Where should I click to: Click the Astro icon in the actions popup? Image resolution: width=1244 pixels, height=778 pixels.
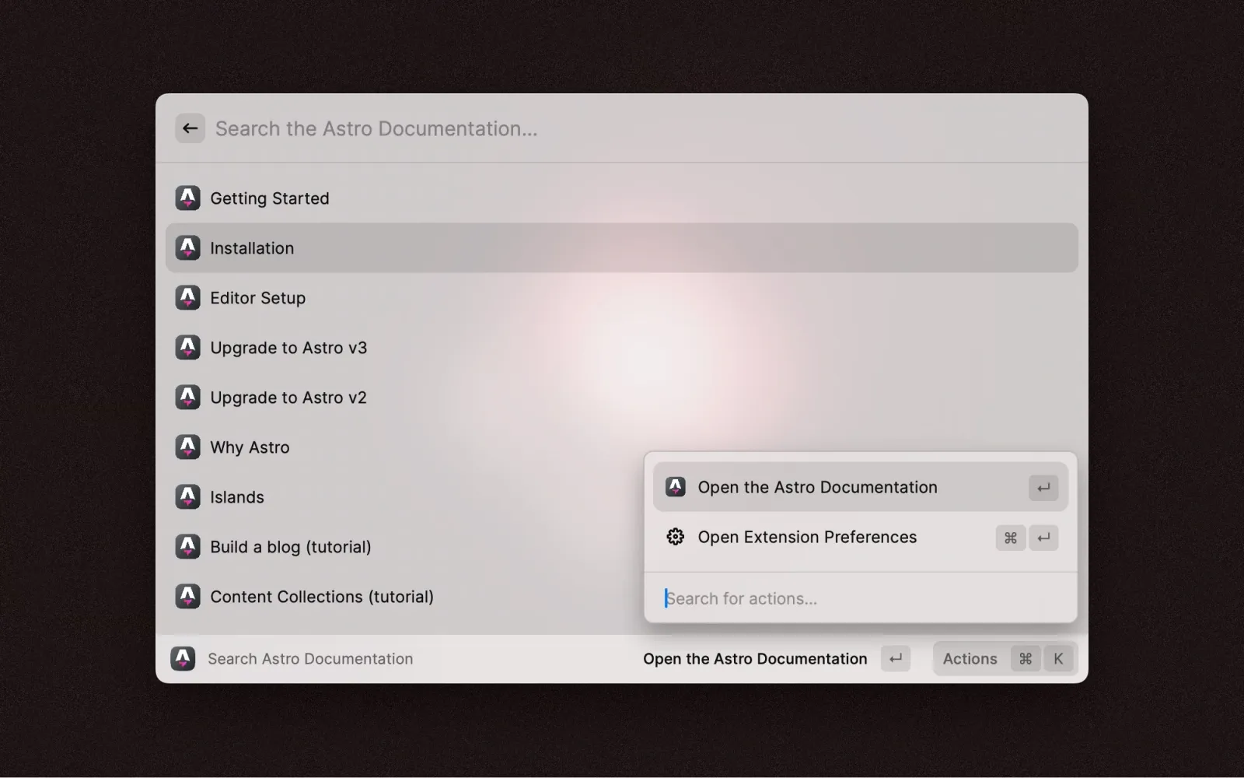tap(675, 487)
